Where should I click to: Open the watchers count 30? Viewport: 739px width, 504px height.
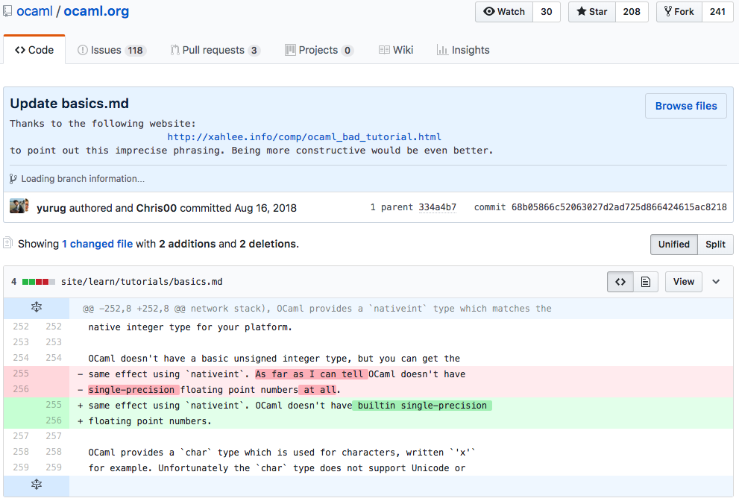(x=547, y=12)
